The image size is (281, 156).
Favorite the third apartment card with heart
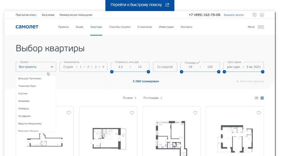(x=195, y=113)
